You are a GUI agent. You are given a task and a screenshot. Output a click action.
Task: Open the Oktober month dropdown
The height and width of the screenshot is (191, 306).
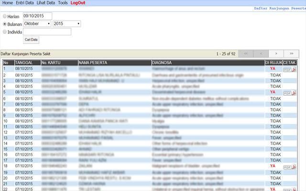[x=37, y=23]
